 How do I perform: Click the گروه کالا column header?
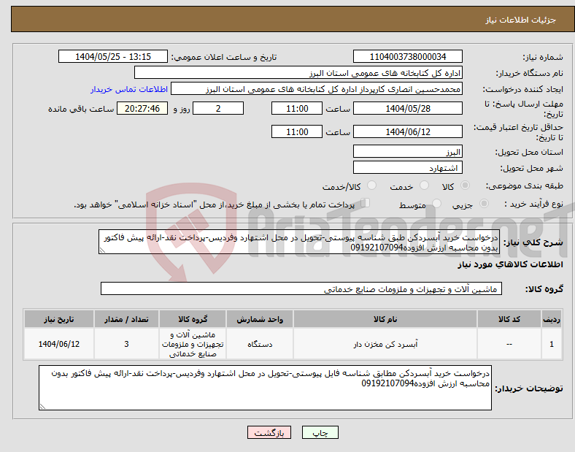(x=193, y=319)
